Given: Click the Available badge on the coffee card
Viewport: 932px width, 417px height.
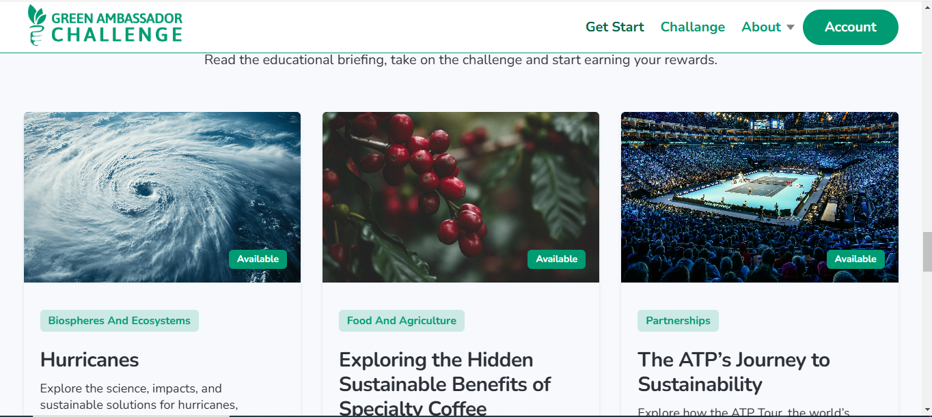Looking at the screenshot, I should click(557, 259).
